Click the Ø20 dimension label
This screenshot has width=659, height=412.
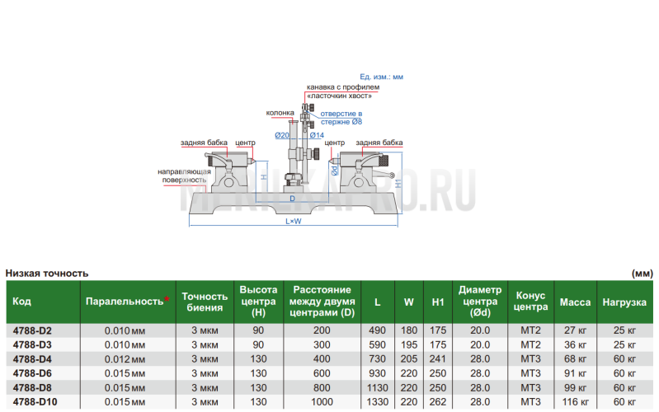pyautogui.click(x=282, y=135)
